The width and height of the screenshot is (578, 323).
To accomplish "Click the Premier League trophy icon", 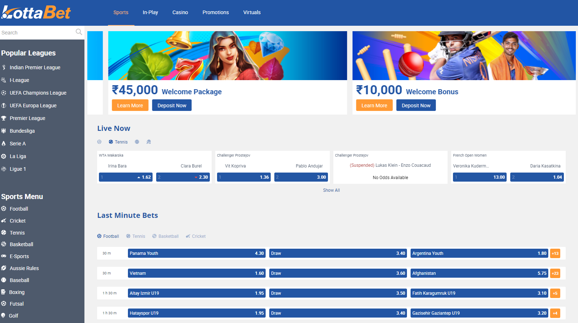I will coord(4,118).
